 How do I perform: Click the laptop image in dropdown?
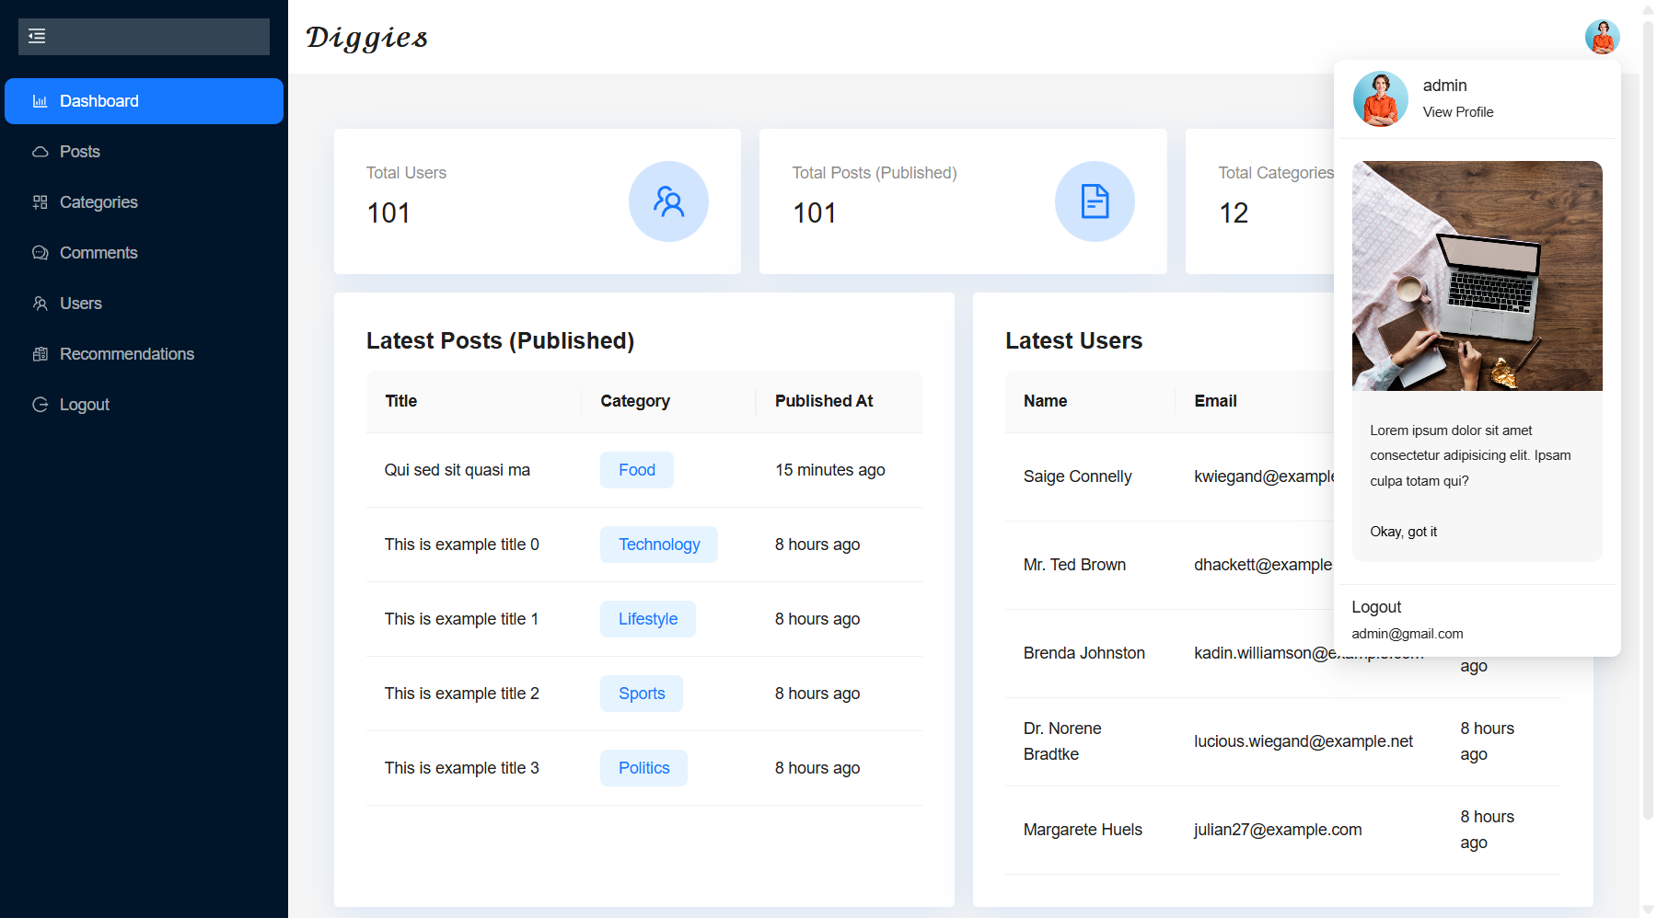coord(1477,276)
